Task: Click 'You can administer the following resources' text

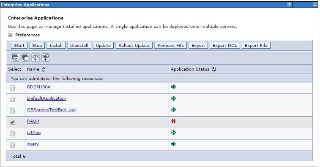Action: (x=57, y=78)
